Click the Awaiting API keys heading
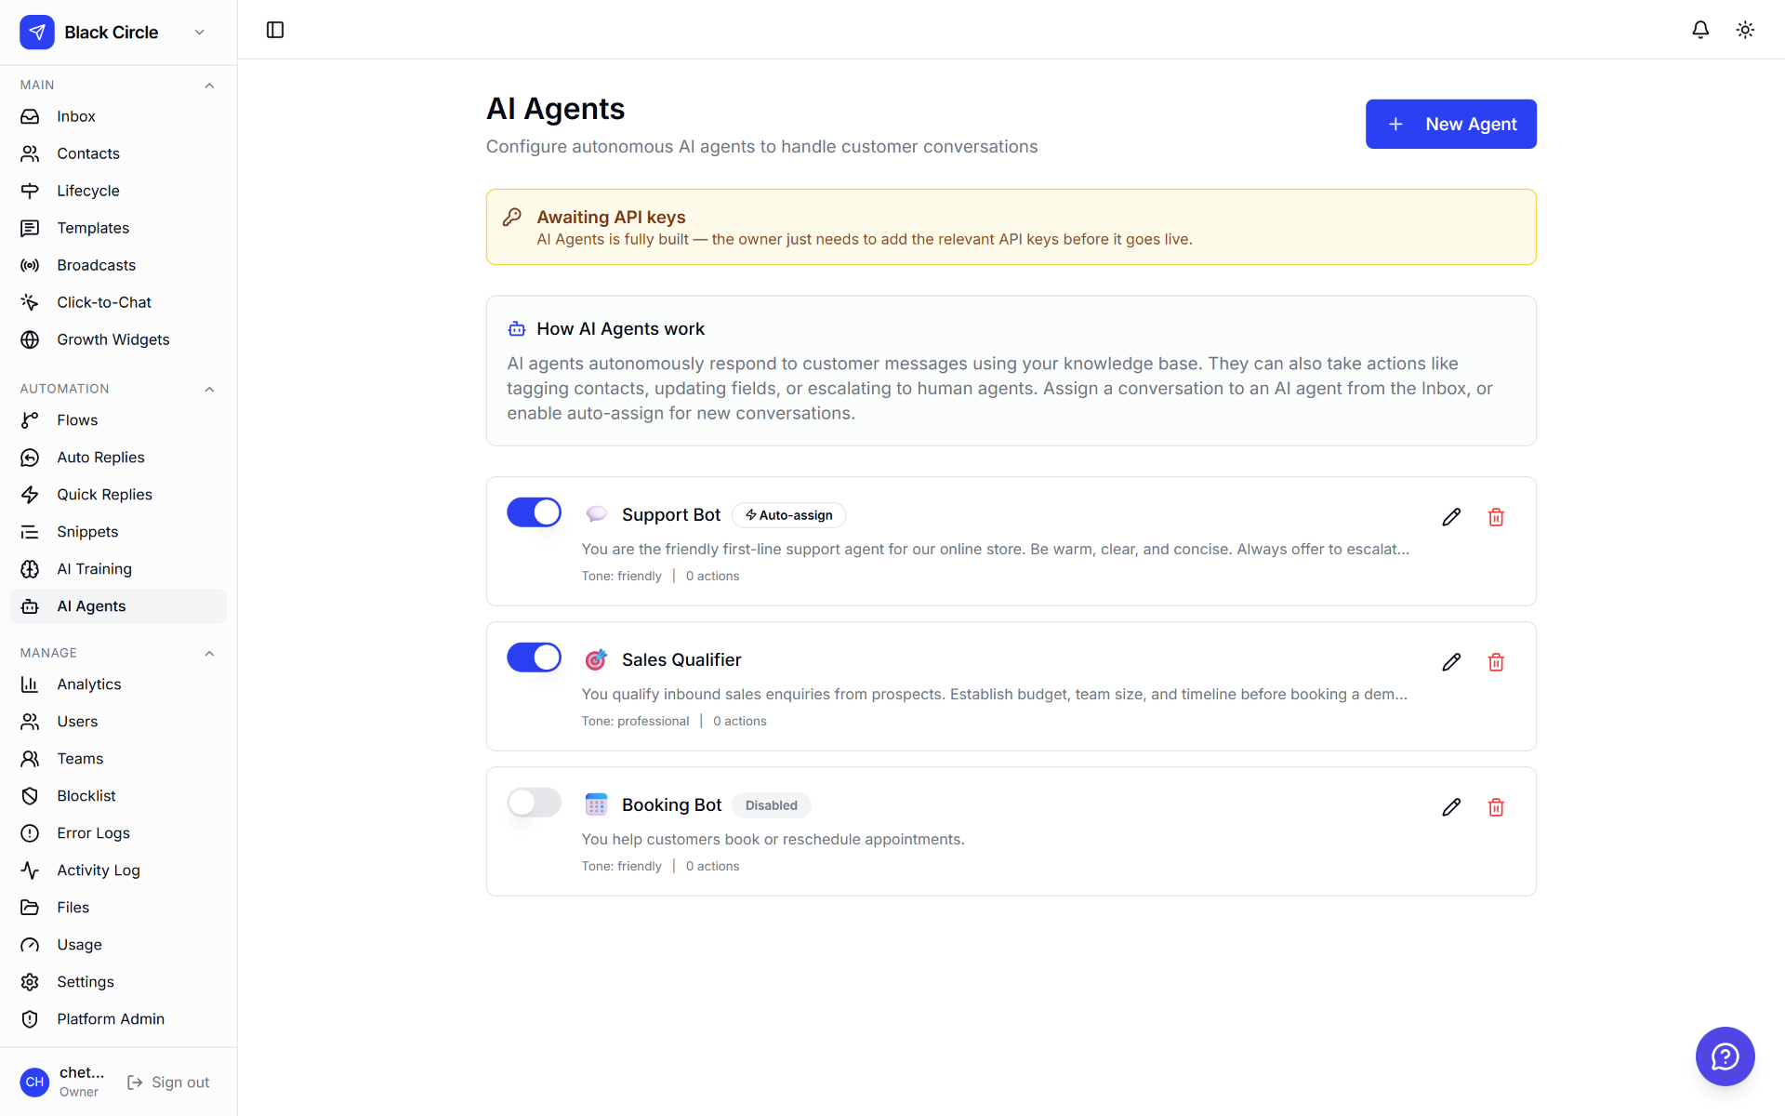Screen dimensions: 1785x1116 [x=611, y=217]
